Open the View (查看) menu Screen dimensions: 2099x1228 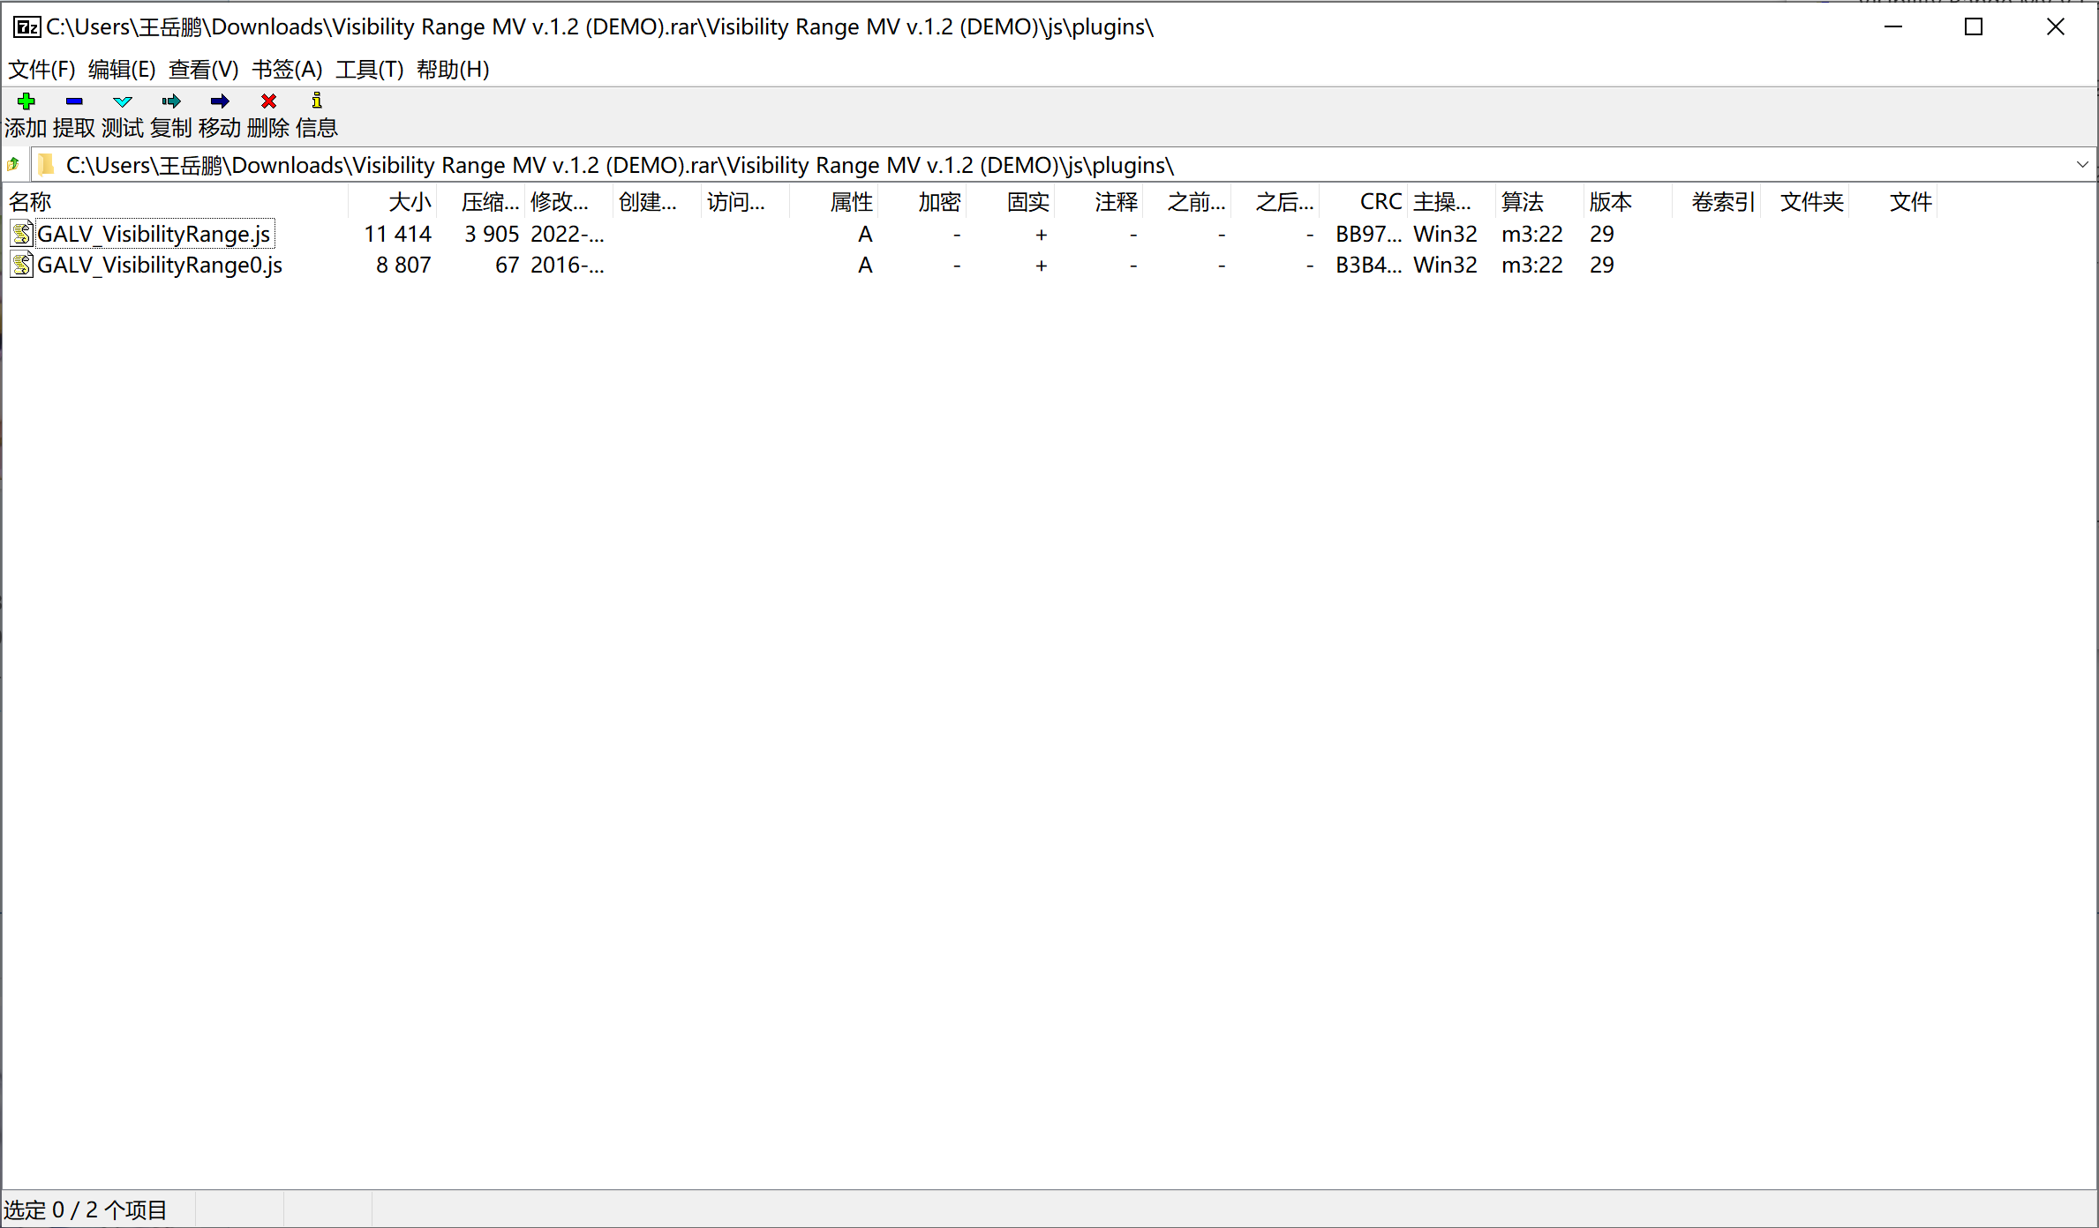[203, 70]
